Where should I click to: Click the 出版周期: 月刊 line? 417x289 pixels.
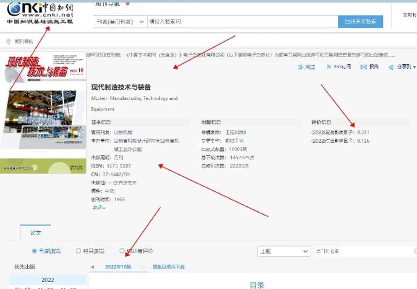[x=107, y=158]
